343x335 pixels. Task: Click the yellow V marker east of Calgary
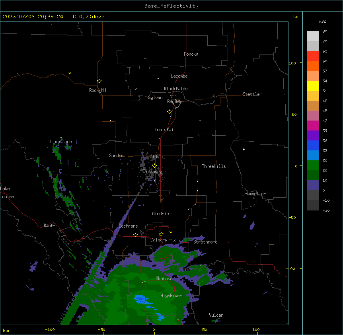(x=171, y=232)
